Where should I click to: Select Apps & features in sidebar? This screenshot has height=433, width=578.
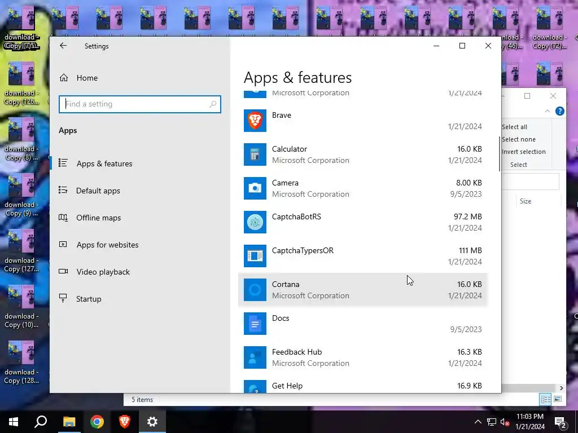[104, 164]
